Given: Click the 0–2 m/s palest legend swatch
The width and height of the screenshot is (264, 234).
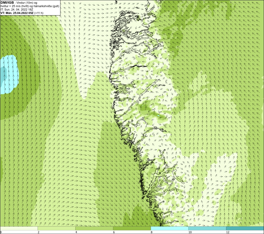Looking at the screenshot, I should click(x=19, y=228).
